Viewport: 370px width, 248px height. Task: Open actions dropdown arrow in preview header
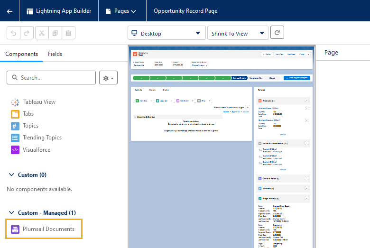click(308, 54)
